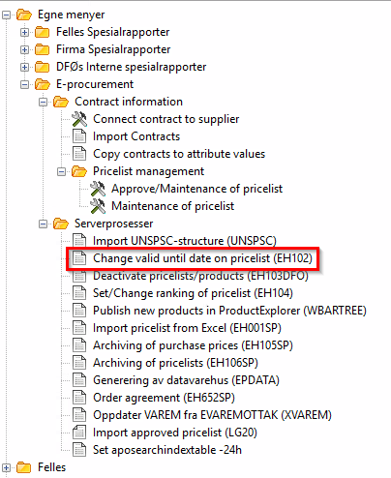This screenshot has width=391, height=478.
Task: Open Archiving of pricelists (EH106SP)
Action: pos(175,363)
